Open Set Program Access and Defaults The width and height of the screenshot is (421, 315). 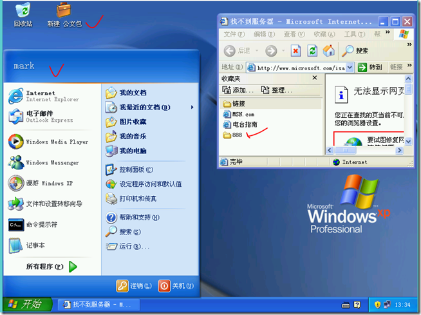144,184
